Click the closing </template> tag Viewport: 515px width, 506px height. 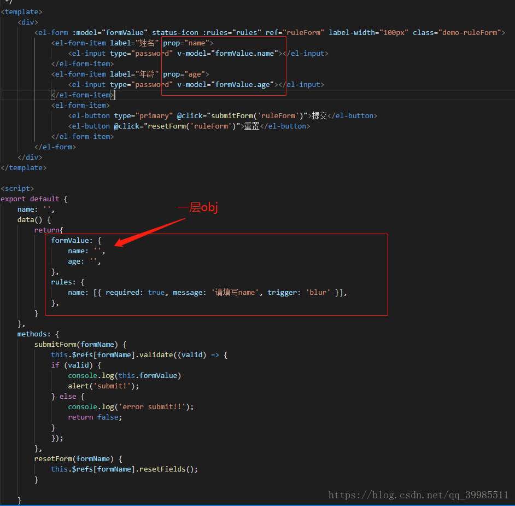24,167
